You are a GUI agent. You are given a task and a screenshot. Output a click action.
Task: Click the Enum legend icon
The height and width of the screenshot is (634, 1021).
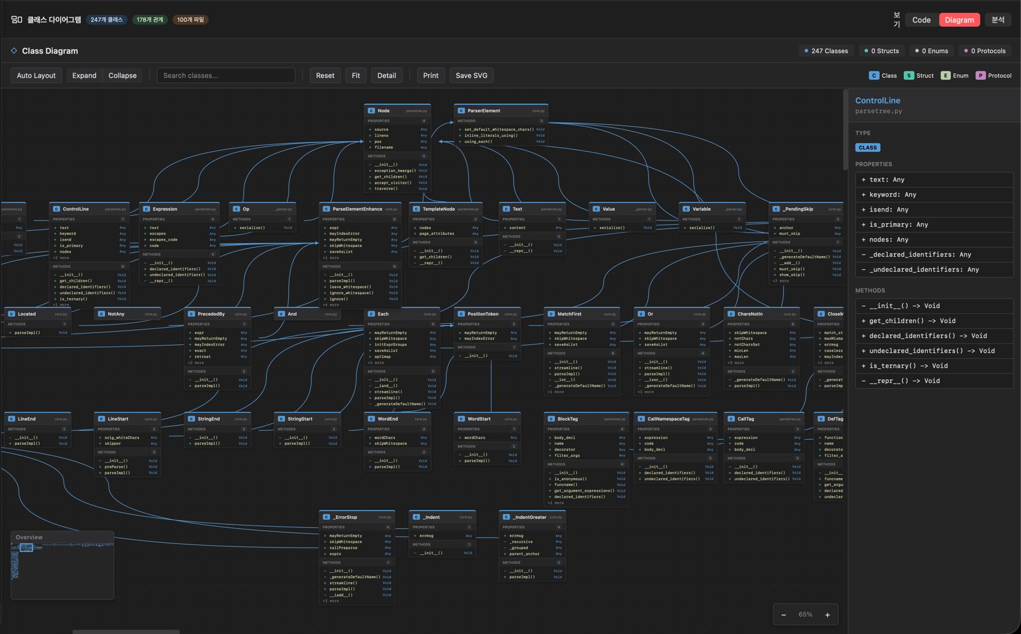pyautogui.click(x=945, y=76)
